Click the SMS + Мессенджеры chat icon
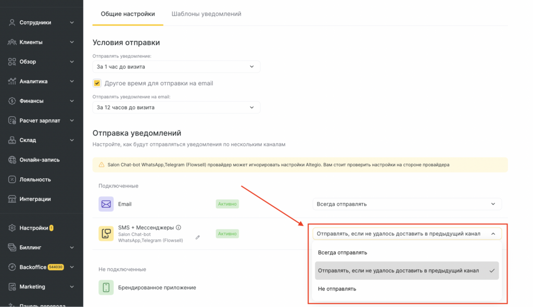The height and width of the screenshot is (307, 533). tap(106, 233)
